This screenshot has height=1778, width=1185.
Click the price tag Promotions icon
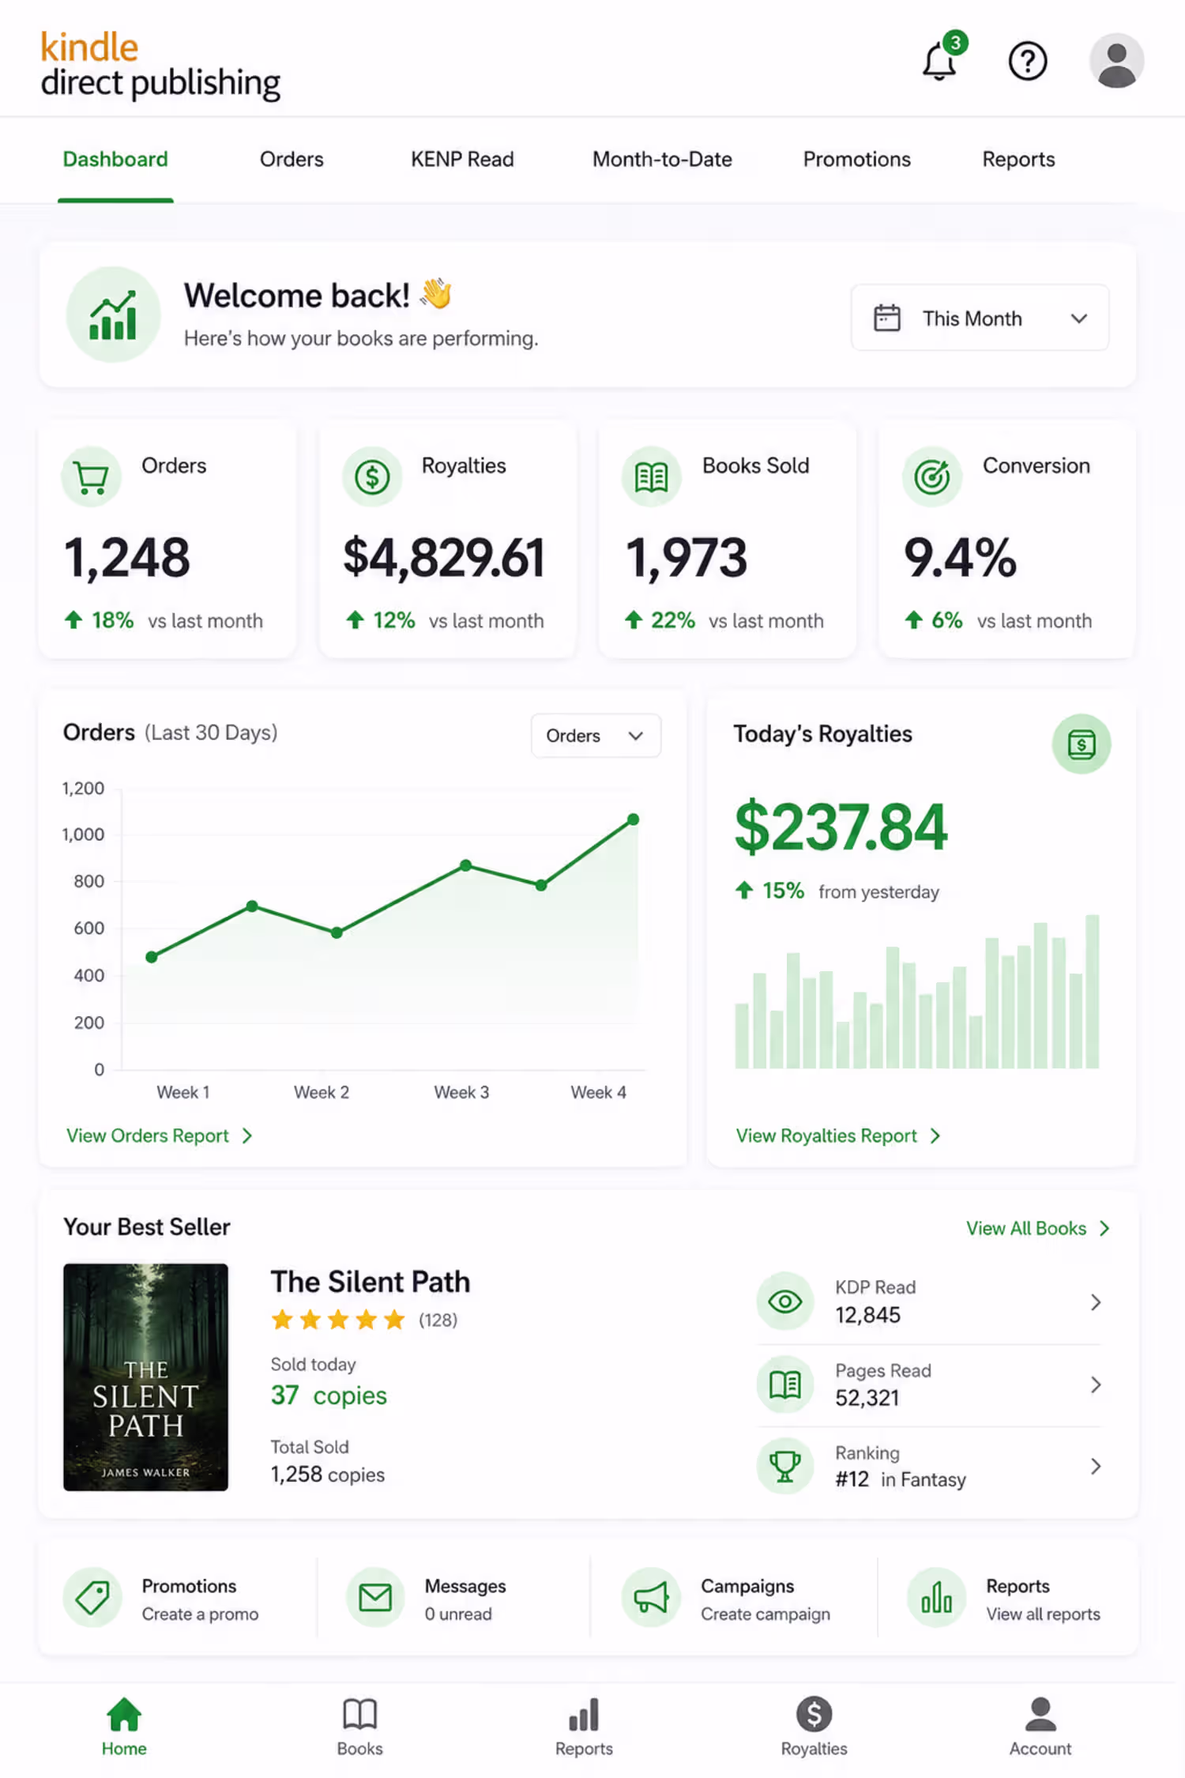pyautogui.click(x=92, y=1597)
